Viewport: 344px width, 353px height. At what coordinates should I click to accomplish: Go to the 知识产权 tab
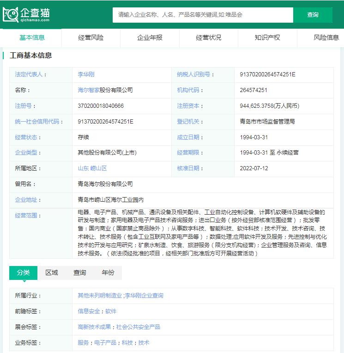click(x=267, y=37)
